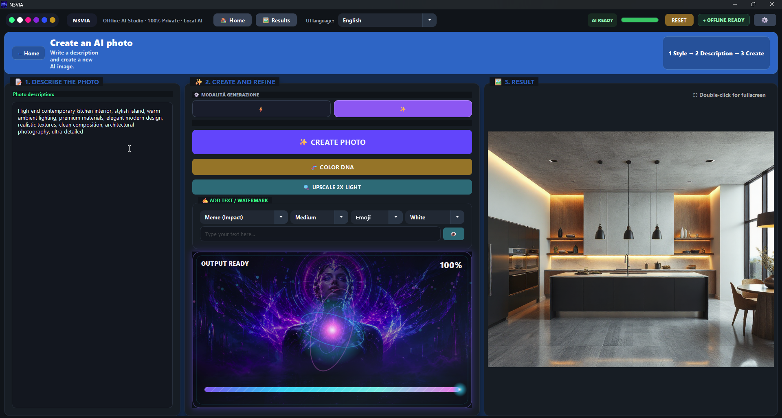Open the Results tab

276,20
